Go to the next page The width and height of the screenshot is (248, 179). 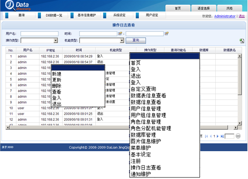[x=218, y=136]
